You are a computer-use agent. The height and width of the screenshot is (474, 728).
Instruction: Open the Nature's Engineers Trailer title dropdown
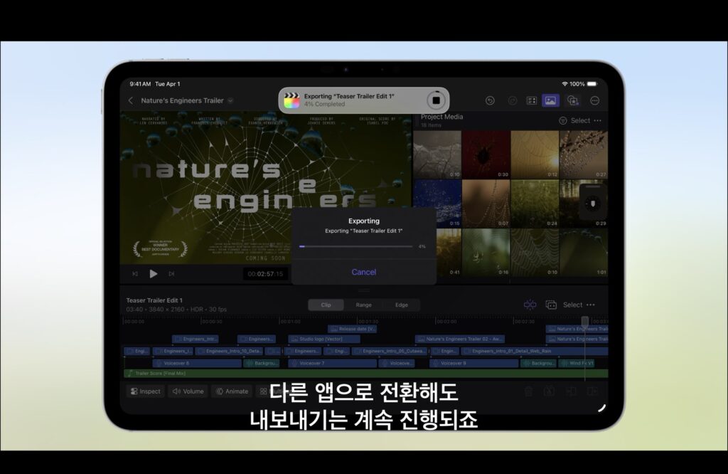tap(230, 100)
